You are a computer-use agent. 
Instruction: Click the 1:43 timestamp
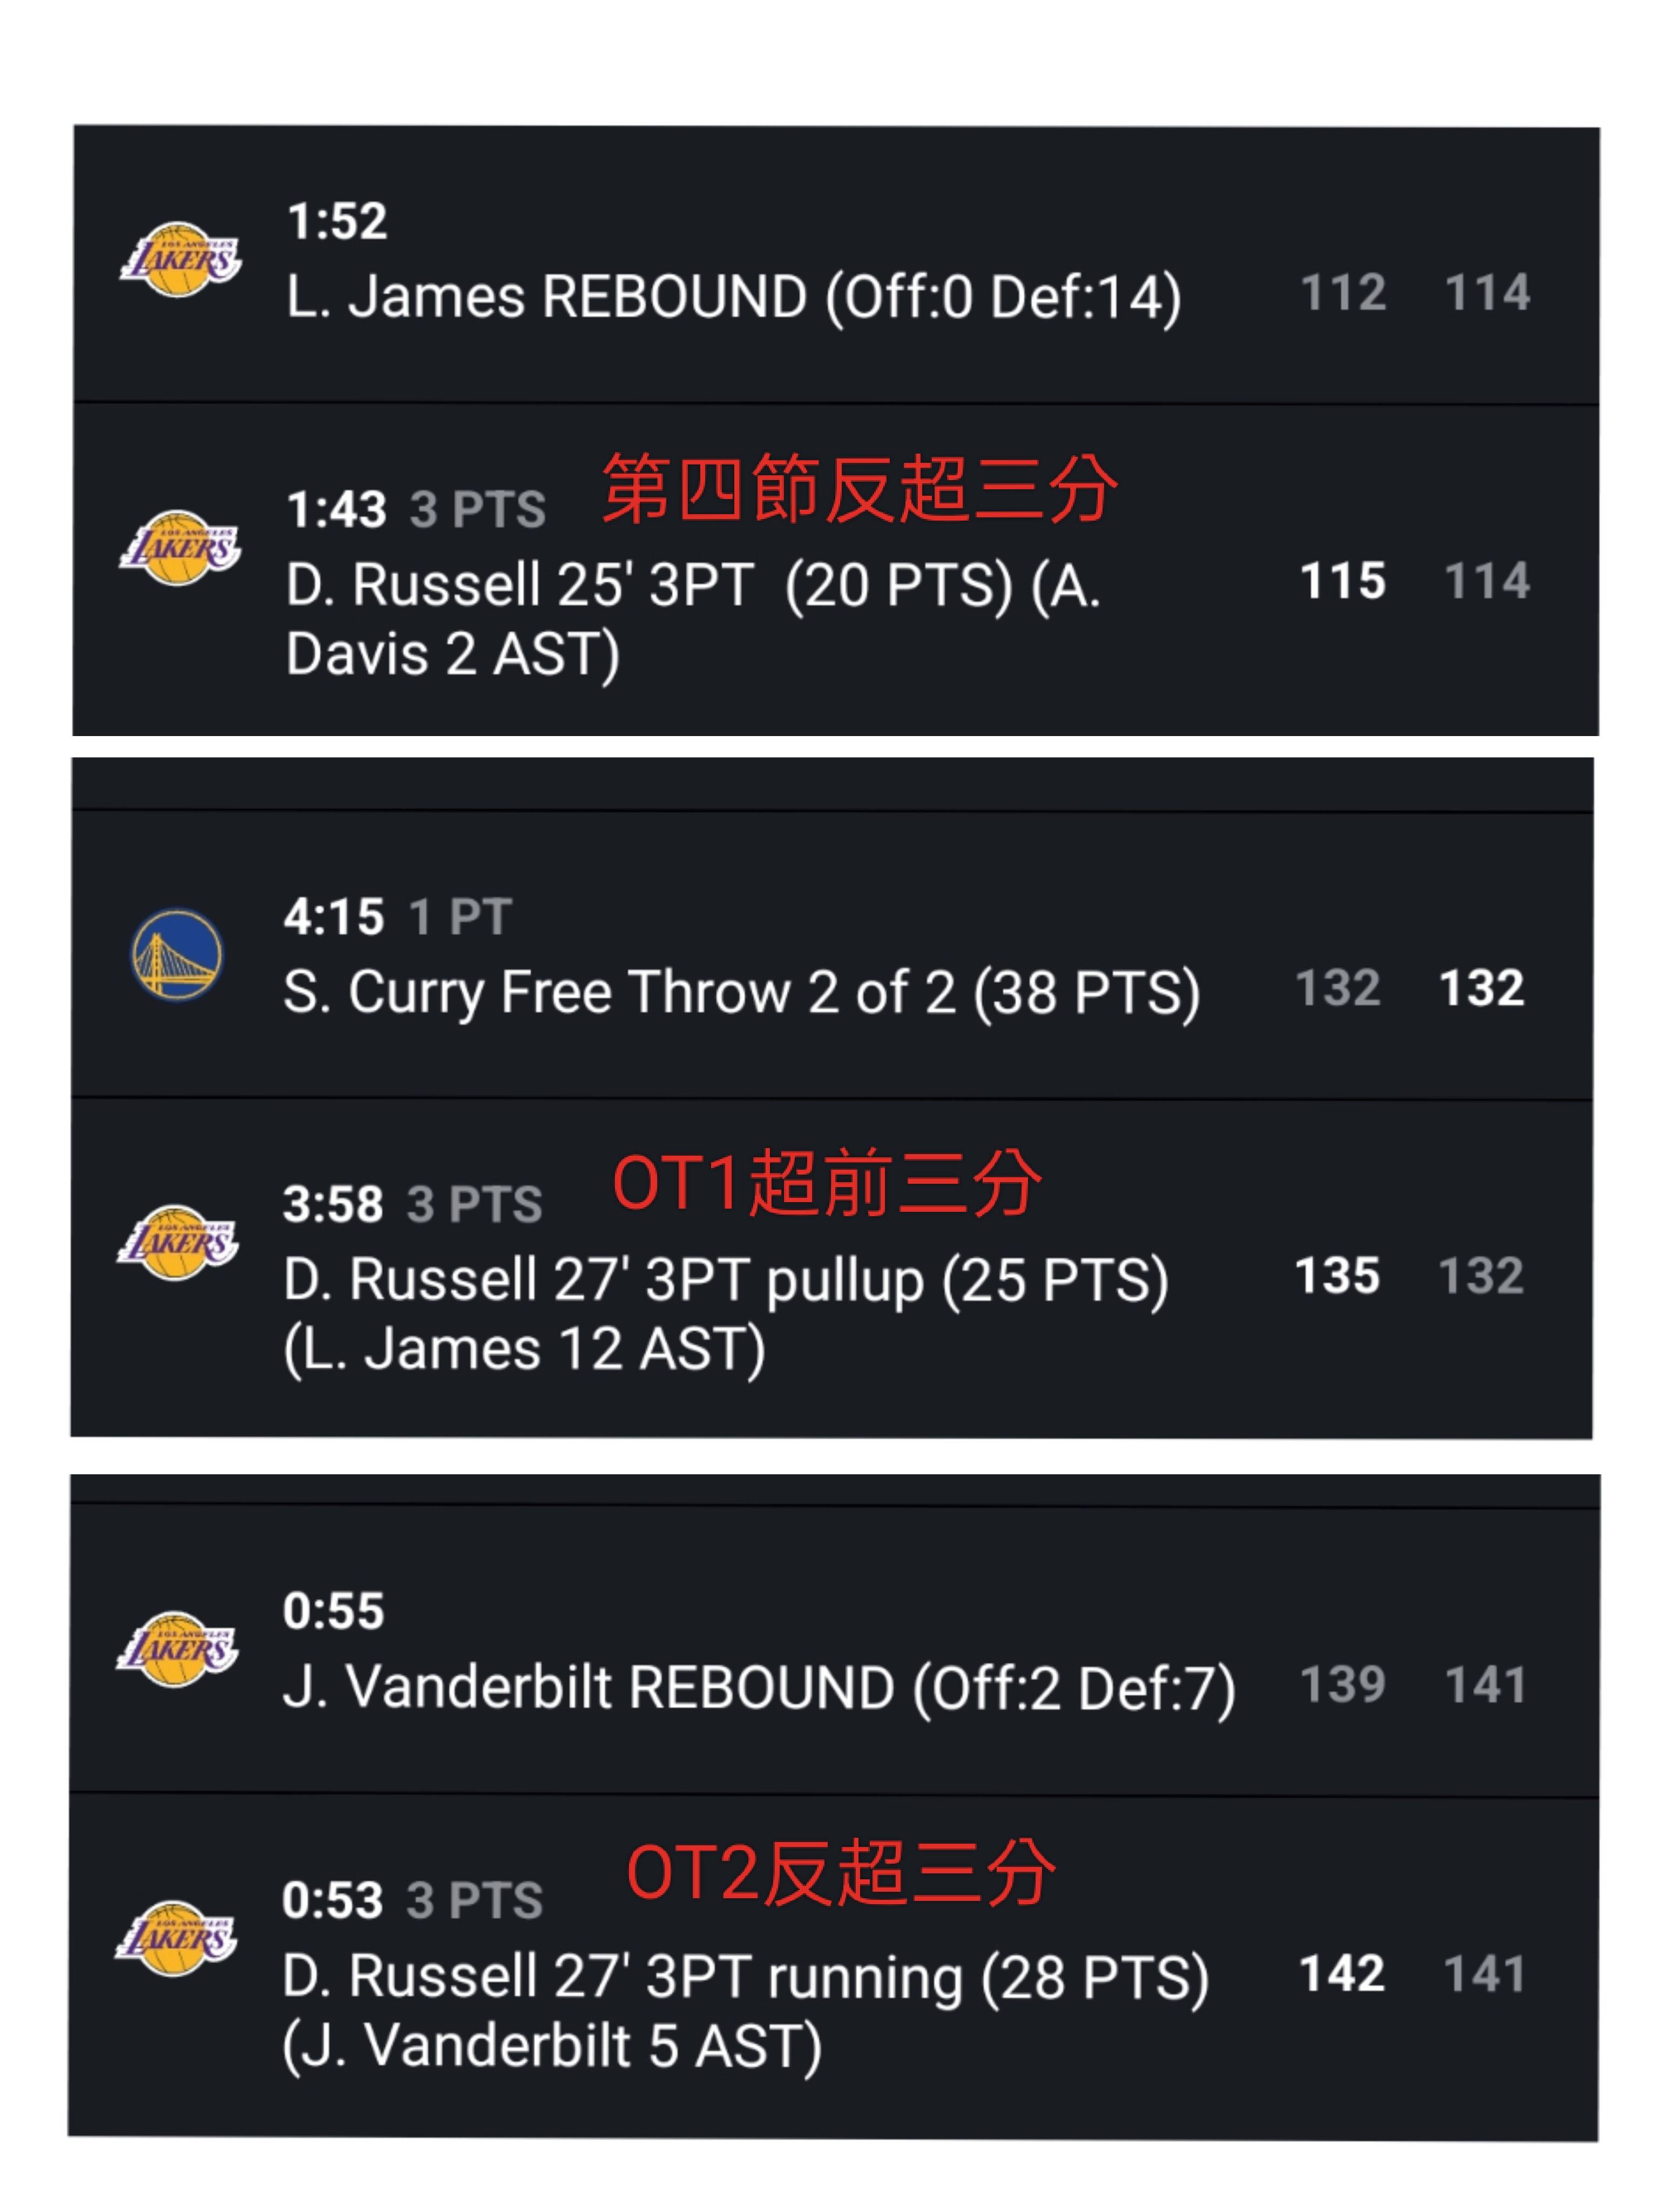(x=337, y=509)
